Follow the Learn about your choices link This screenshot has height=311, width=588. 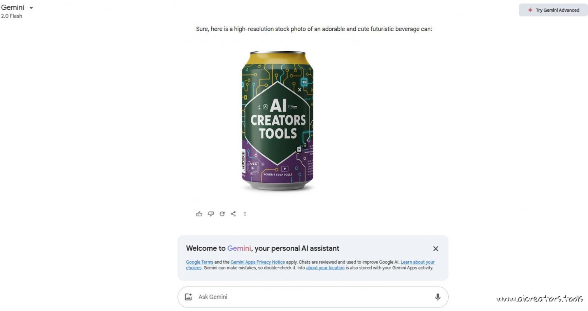point(310,265)
